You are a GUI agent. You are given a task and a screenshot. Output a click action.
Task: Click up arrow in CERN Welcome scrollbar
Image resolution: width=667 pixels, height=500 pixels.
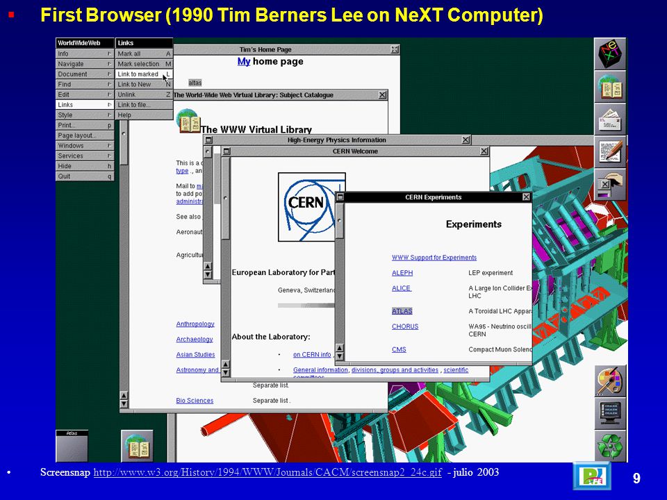[226, 365]
